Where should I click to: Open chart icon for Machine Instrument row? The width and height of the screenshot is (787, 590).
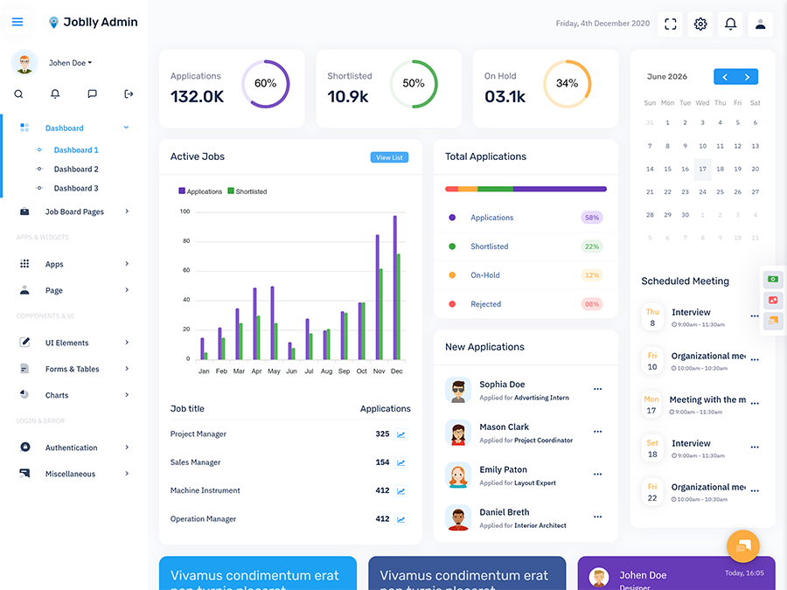[x=400, y=491]
